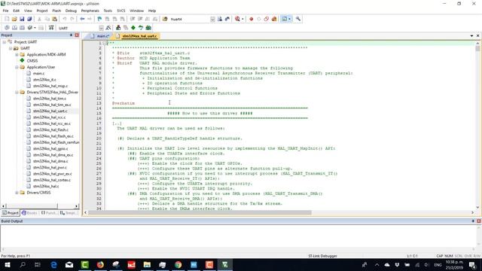Collapse the Drivers/STM32F4xx_HAL_Driver group
The height and width of the screenshot is (271, 482).
coord(17,92)
